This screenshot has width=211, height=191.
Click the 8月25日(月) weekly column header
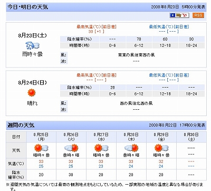pos(41,137)
